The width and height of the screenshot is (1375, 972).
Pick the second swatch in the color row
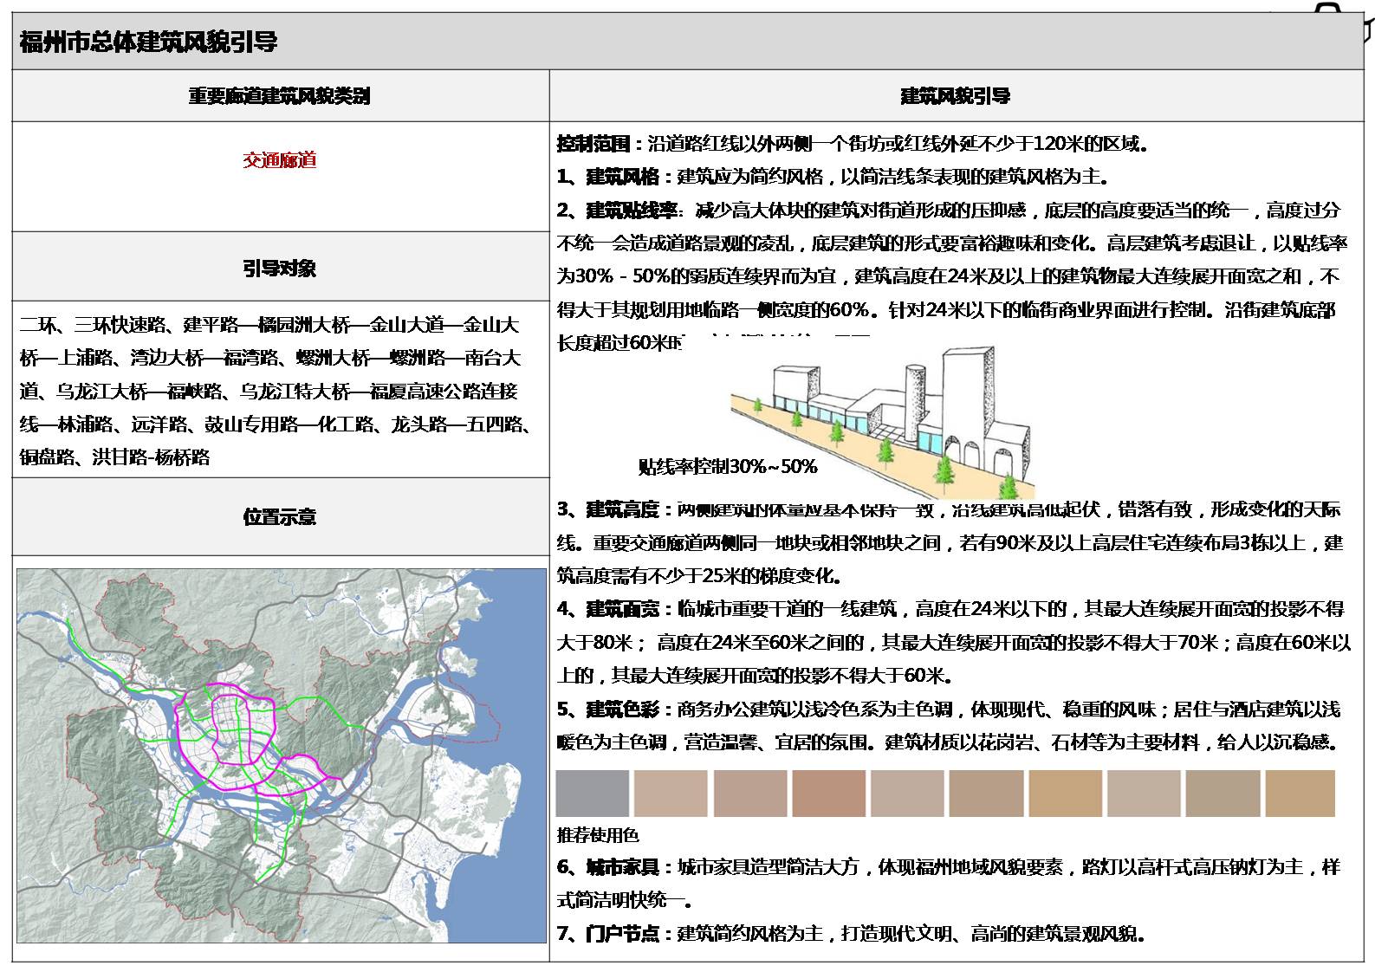[x=671, y=794]
